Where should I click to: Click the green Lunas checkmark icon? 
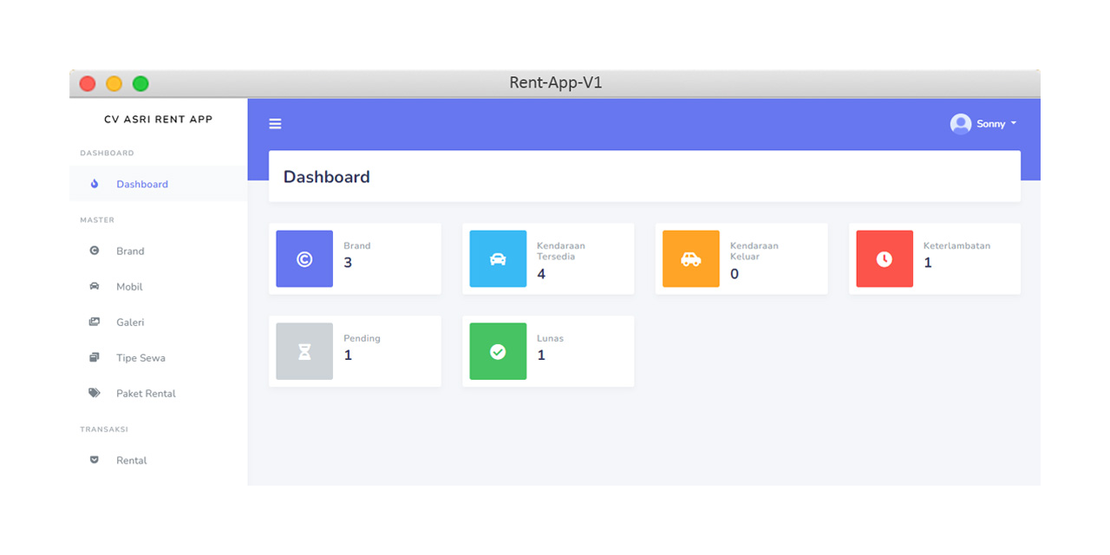tap(498, 351)
